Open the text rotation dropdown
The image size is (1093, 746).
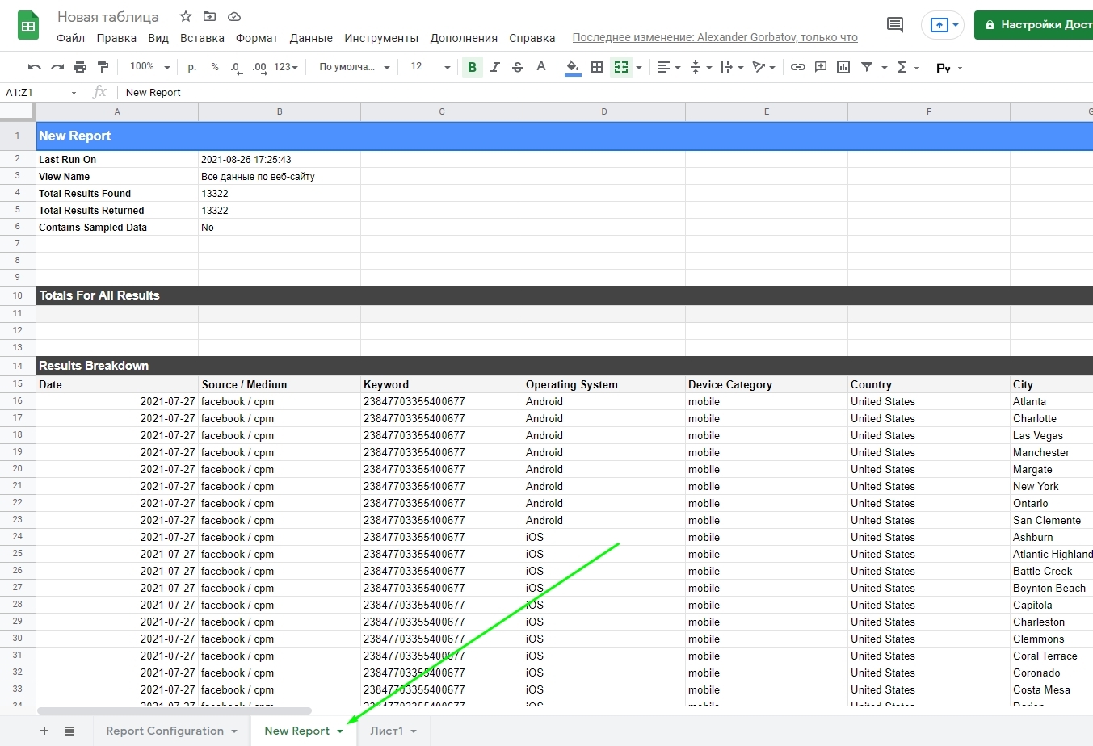(763, 67)
